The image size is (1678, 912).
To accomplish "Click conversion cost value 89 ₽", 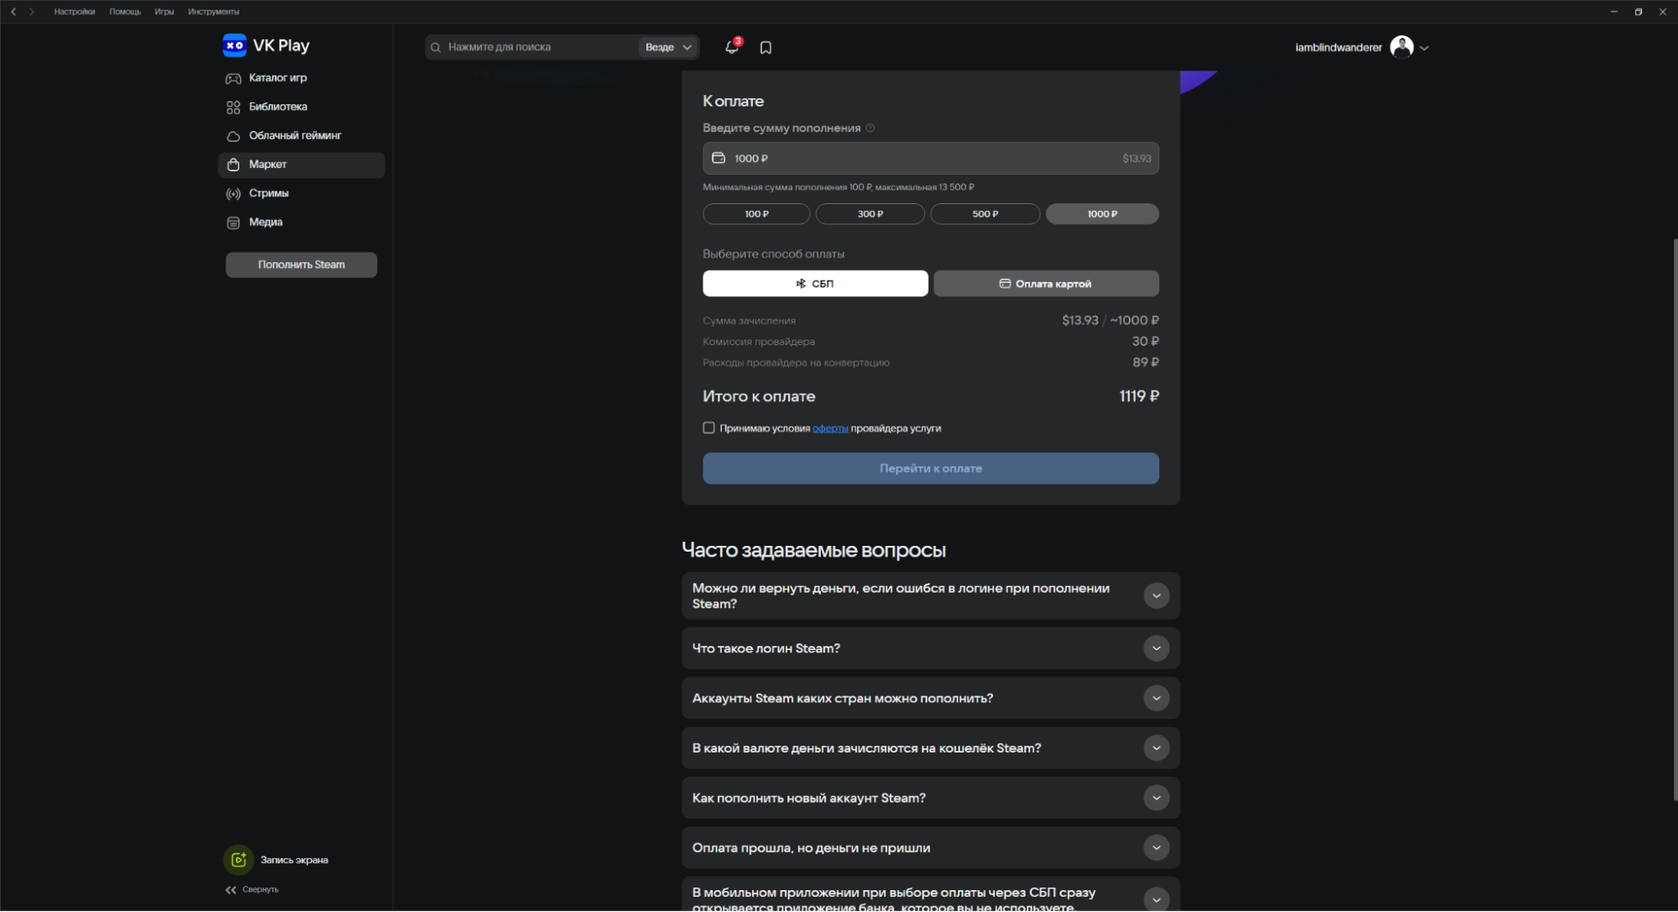I will tap(1145, 363).
